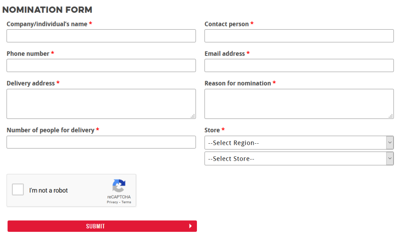The width and height of the screenshot is (399, 237).
Task: Click the arrow icon on Submit button
Action: (190, 226)
